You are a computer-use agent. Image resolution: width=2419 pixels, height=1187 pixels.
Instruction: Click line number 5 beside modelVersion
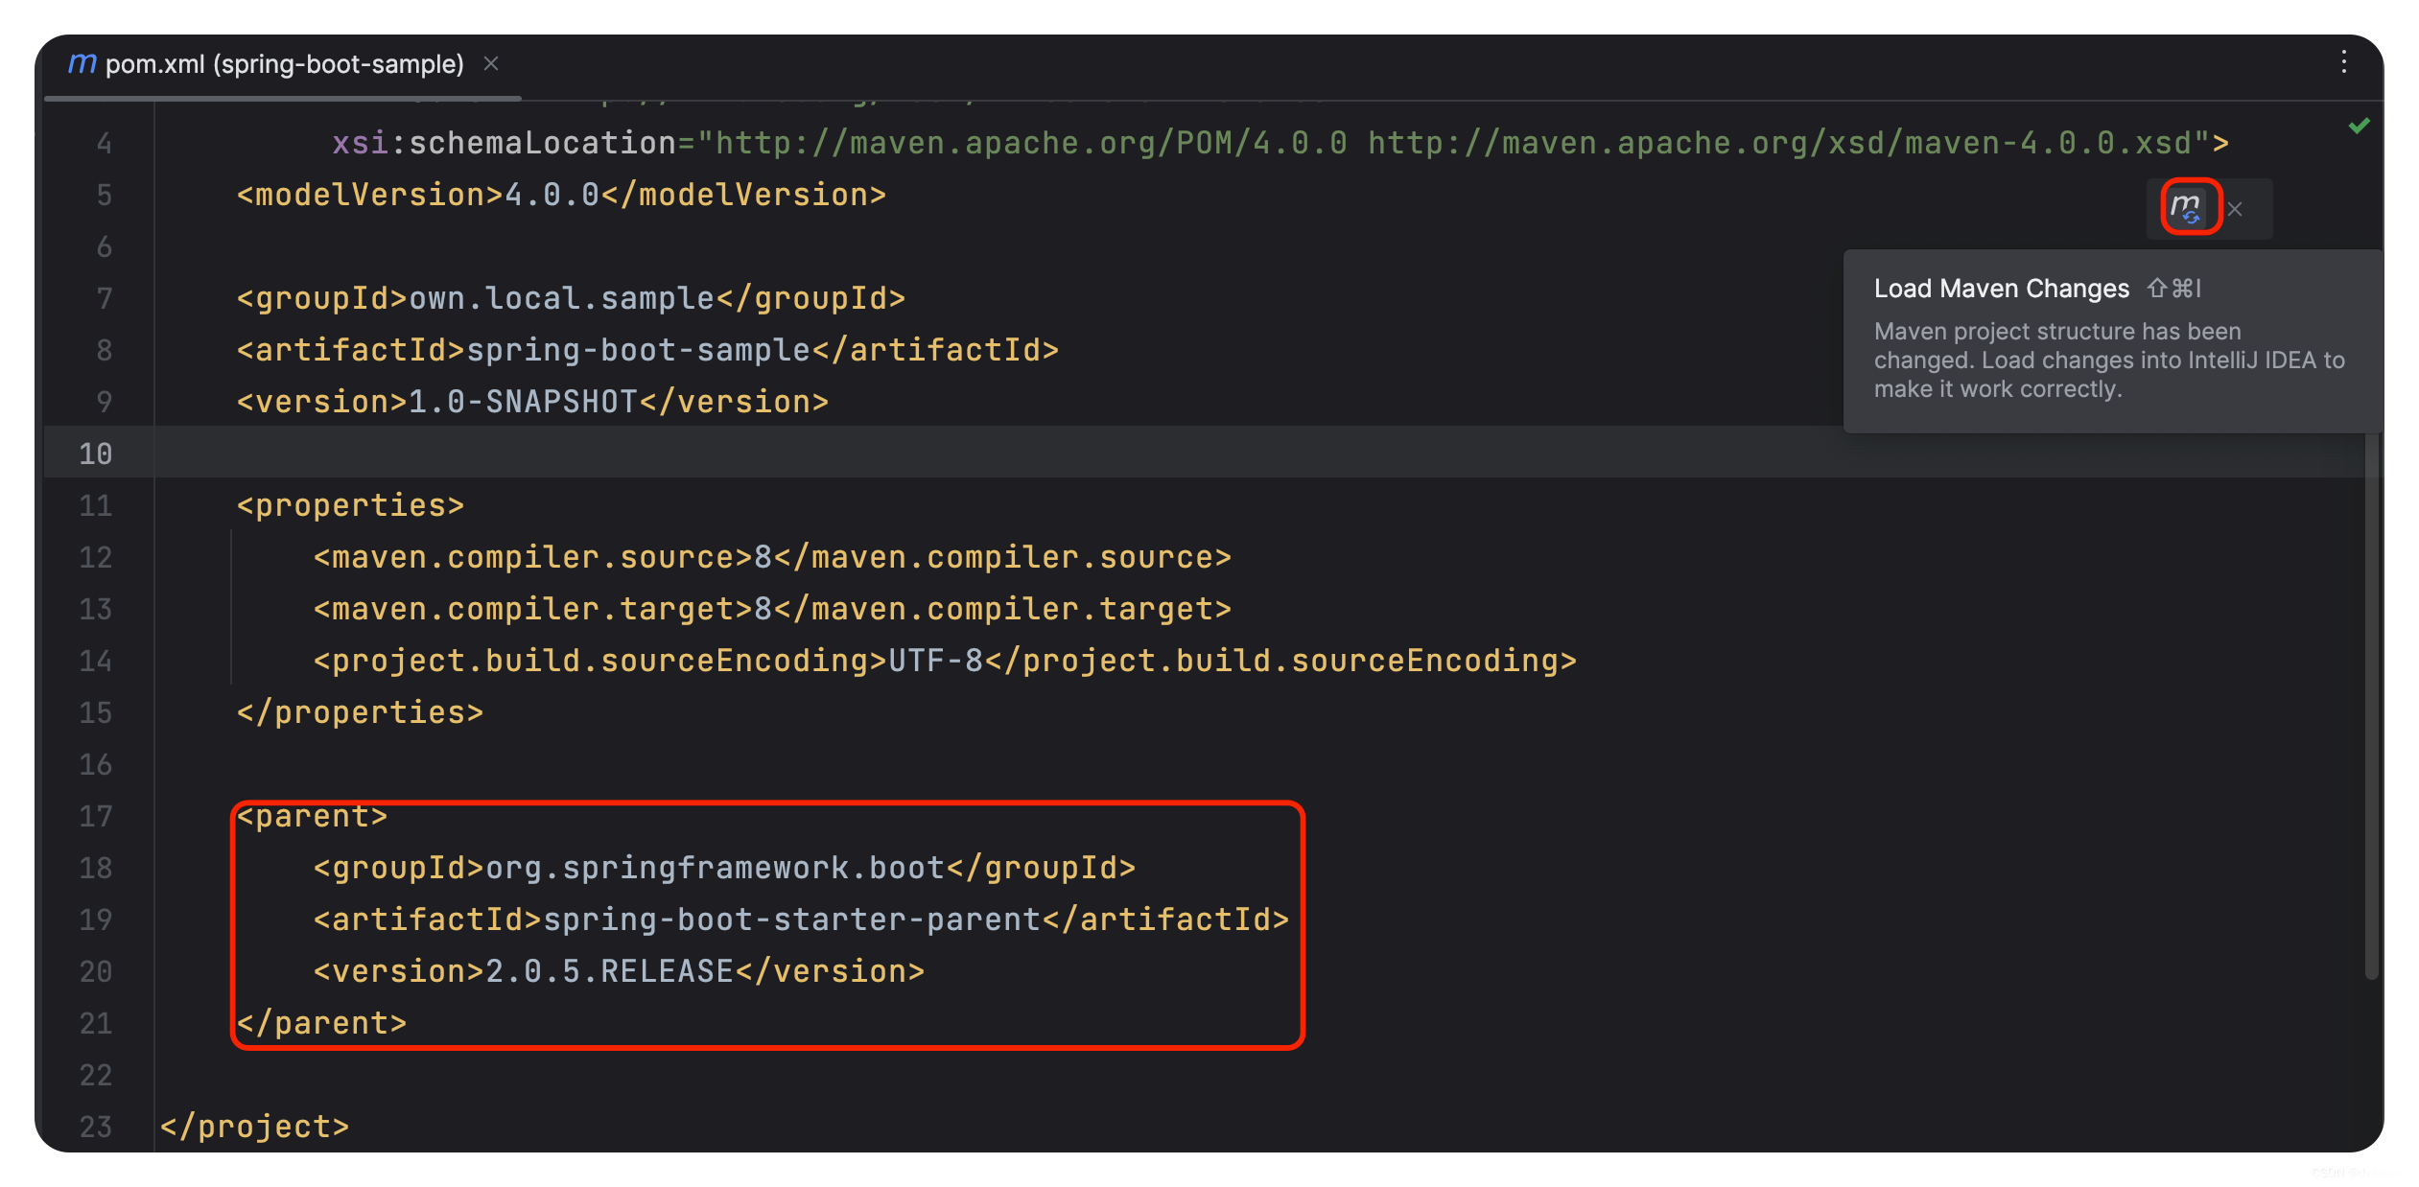tap(106, 195)
